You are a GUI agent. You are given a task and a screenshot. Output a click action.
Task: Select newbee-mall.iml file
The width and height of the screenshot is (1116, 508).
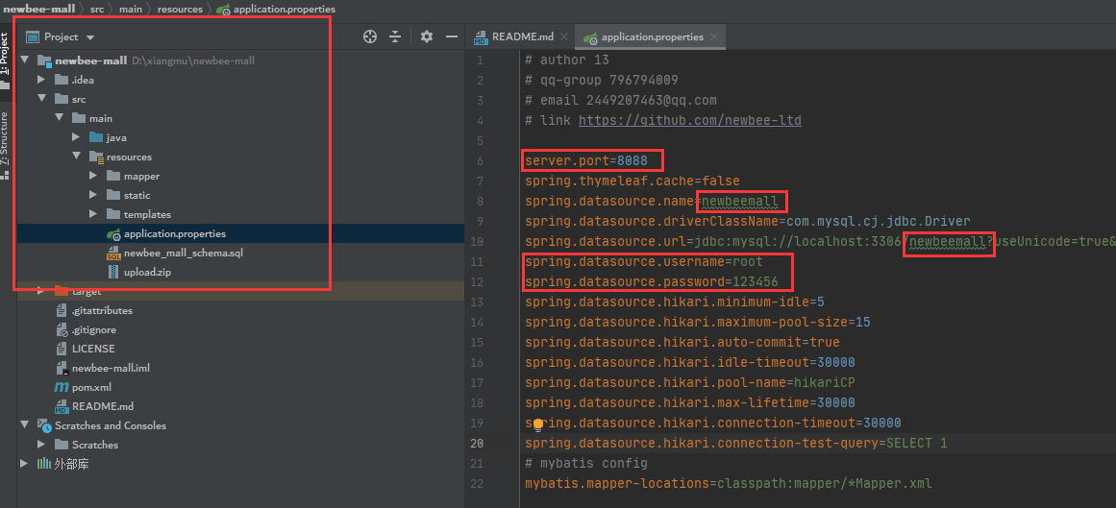tap(111, 368)
